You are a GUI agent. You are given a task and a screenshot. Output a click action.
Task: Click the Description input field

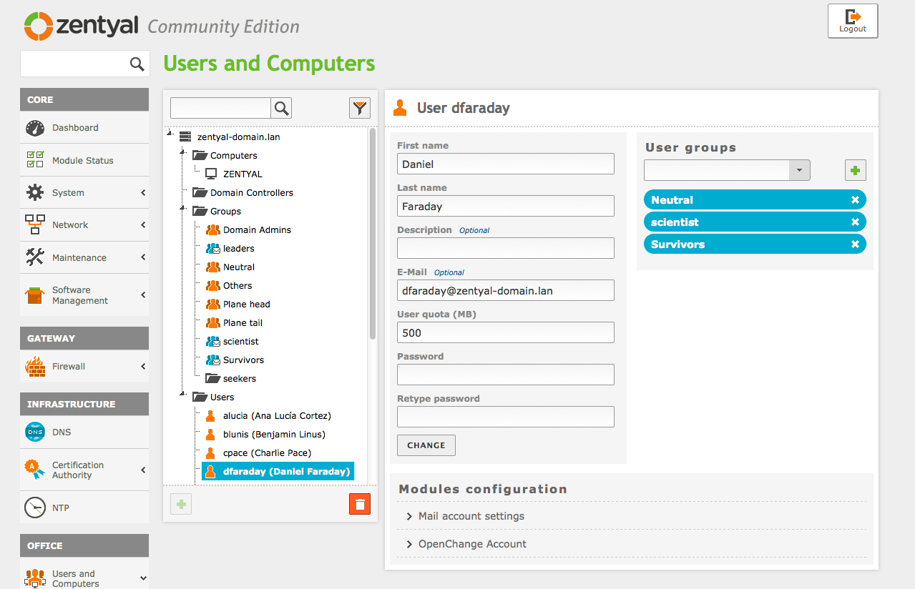[506, 248]
